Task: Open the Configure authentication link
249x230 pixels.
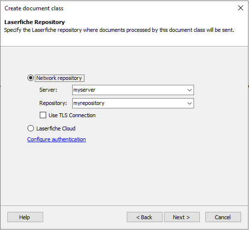Action: coord(56,139)
